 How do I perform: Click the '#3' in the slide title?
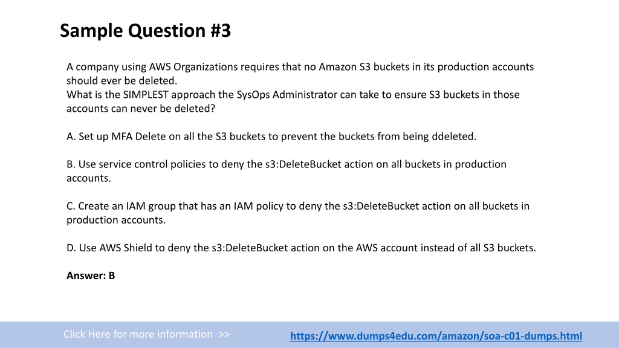click(x=221, y=30)
